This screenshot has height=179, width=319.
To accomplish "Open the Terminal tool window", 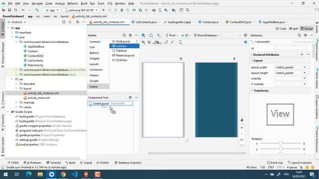I will coord(53,163).
